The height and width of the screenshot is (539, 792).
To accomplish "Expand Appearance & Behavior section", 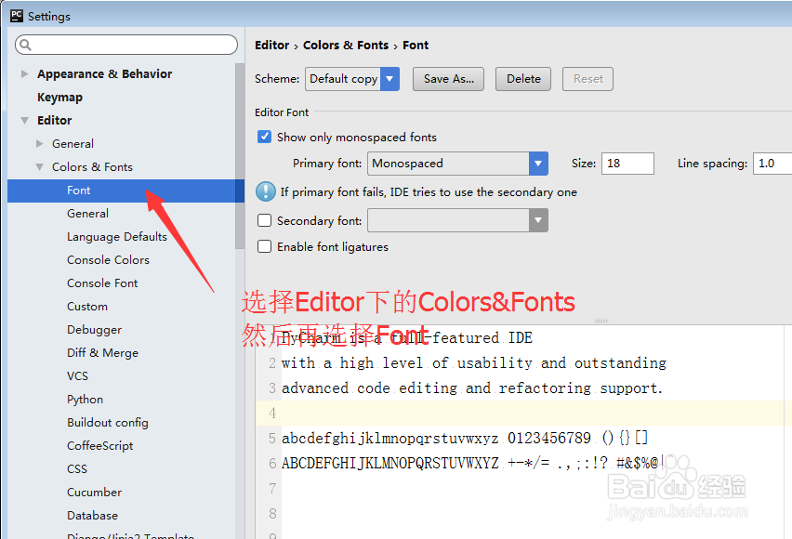I will point(24,73).
